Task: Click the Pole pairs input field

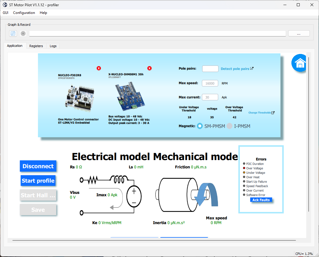Action: 210,68
